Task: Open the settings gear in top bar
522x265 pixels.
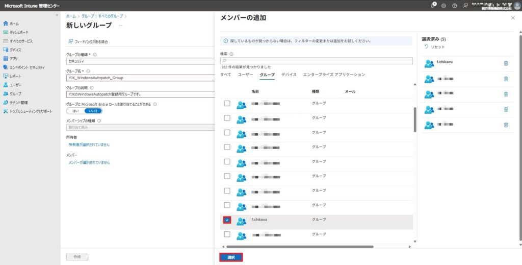Action: click(444, 6)
